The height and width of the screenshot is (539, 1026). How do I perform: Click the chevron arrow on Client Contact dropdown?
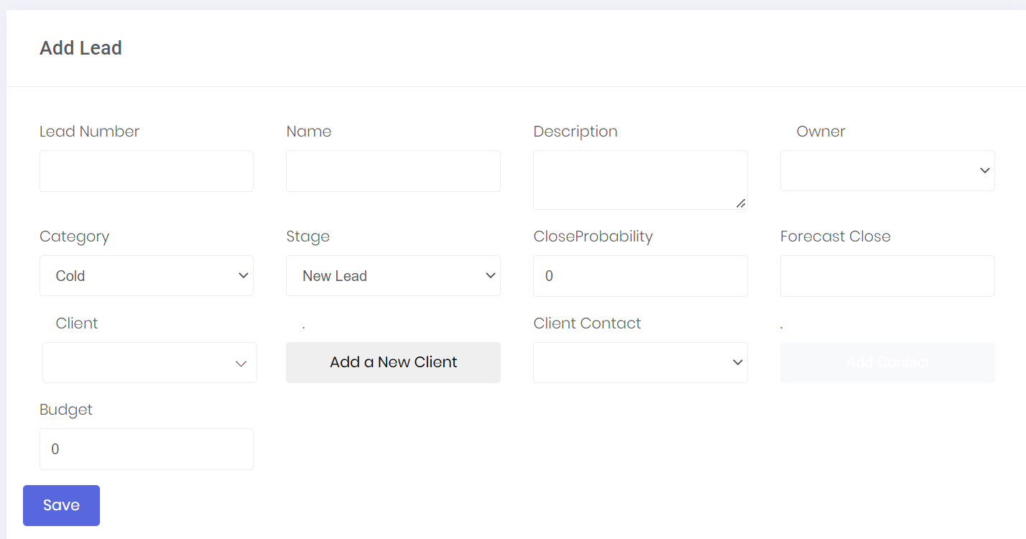point(737,362)
